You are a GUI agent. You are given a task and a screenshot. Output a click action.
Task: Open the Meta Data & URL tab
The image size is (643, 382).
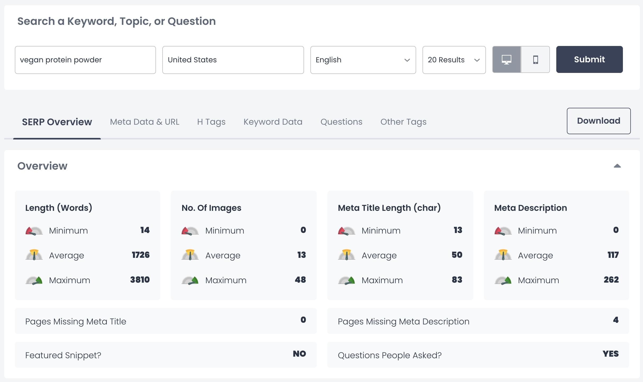pos(144,122)
